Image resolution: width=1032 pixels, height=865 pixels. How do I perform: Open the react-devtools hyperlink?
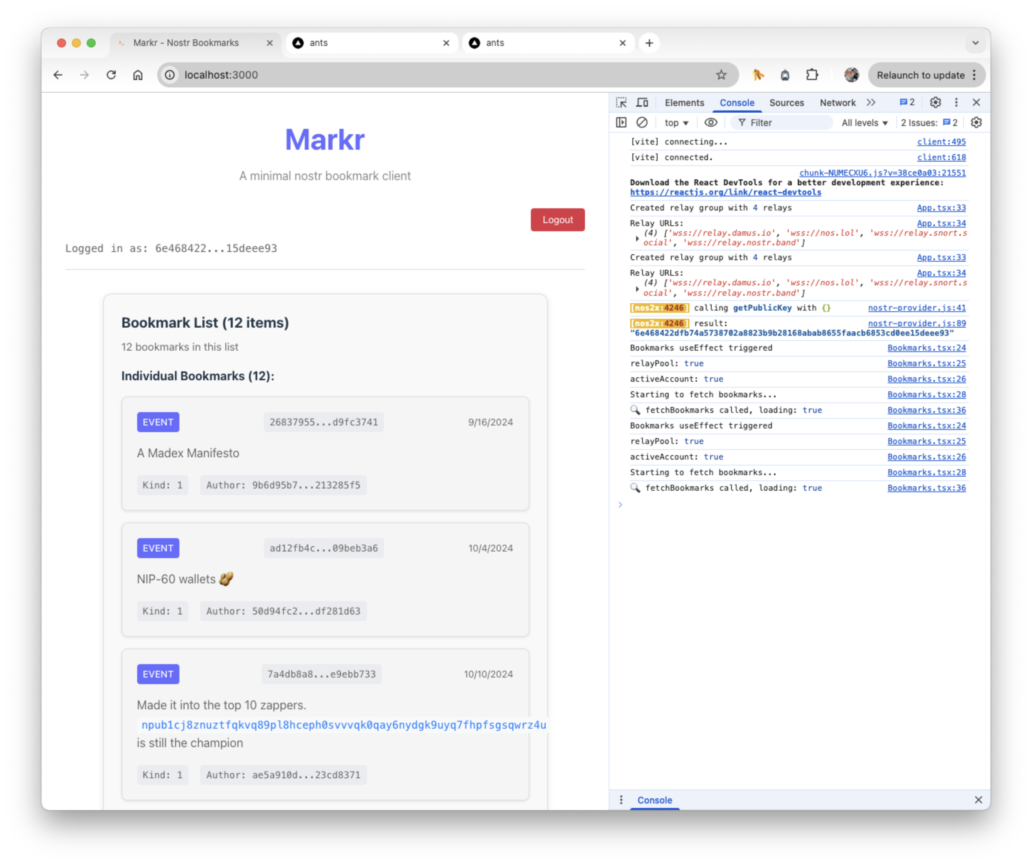point(725,193)
